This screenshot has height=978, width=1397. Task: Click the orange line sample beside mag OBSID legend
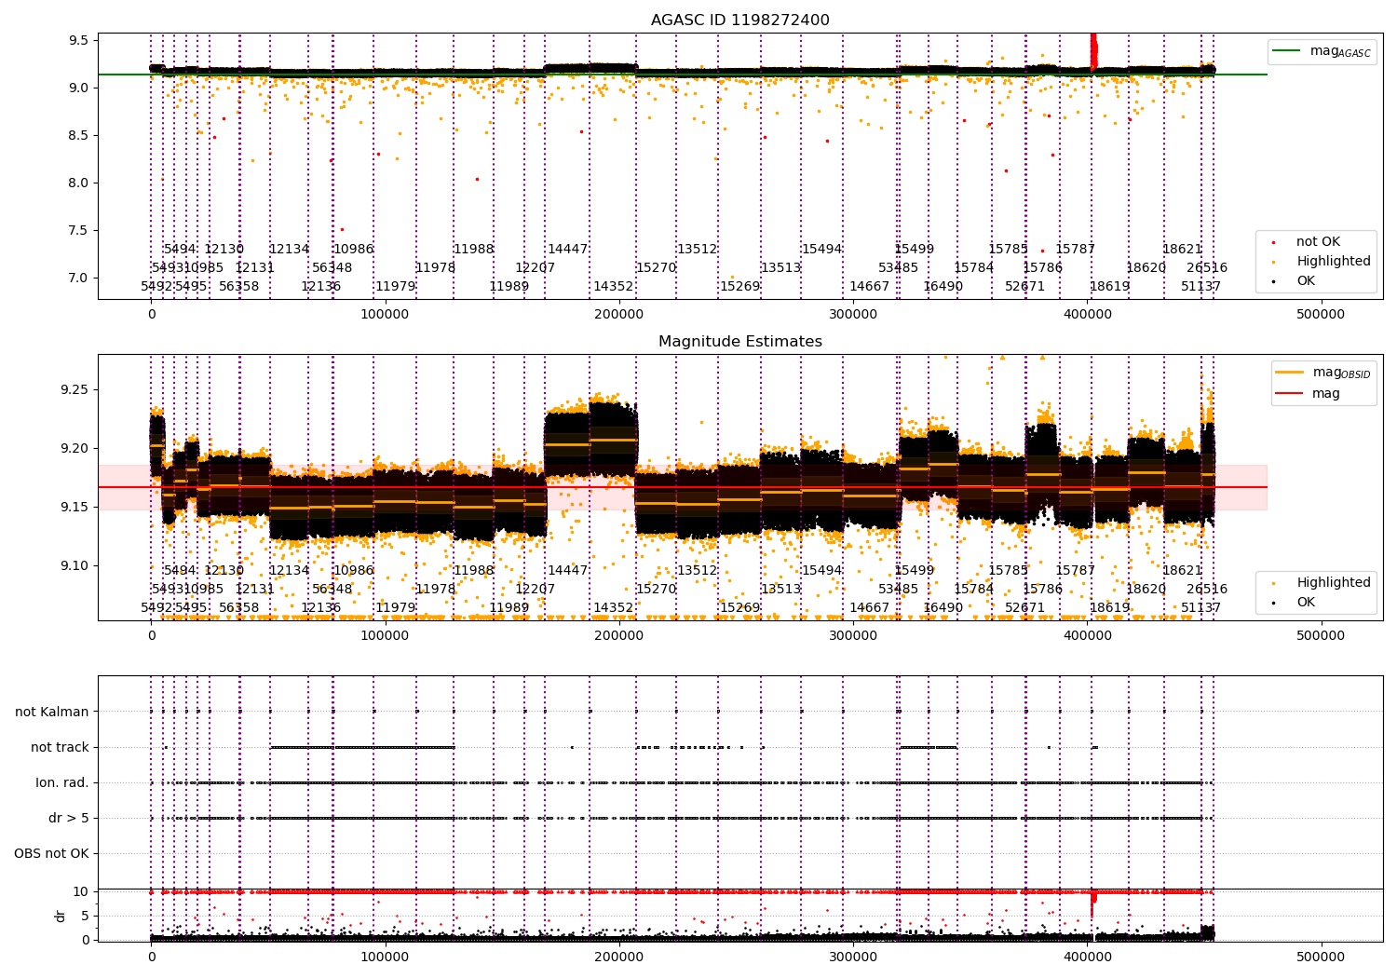point(1291,373)
